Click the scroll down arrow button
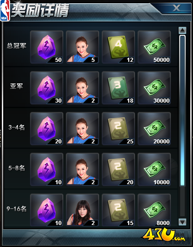This screenshot has width=193, height=247. click(x=182, y=222)
